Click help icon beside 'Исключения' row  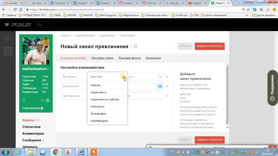(167, 86)
